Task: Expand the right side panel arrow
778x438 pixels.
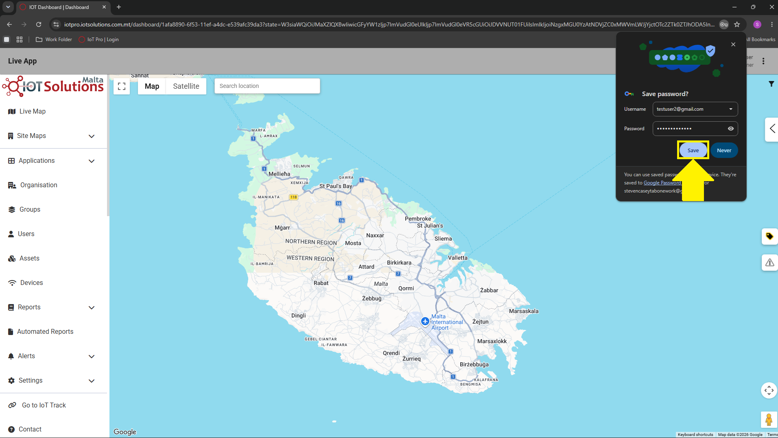Action: [x=772, y=129]
